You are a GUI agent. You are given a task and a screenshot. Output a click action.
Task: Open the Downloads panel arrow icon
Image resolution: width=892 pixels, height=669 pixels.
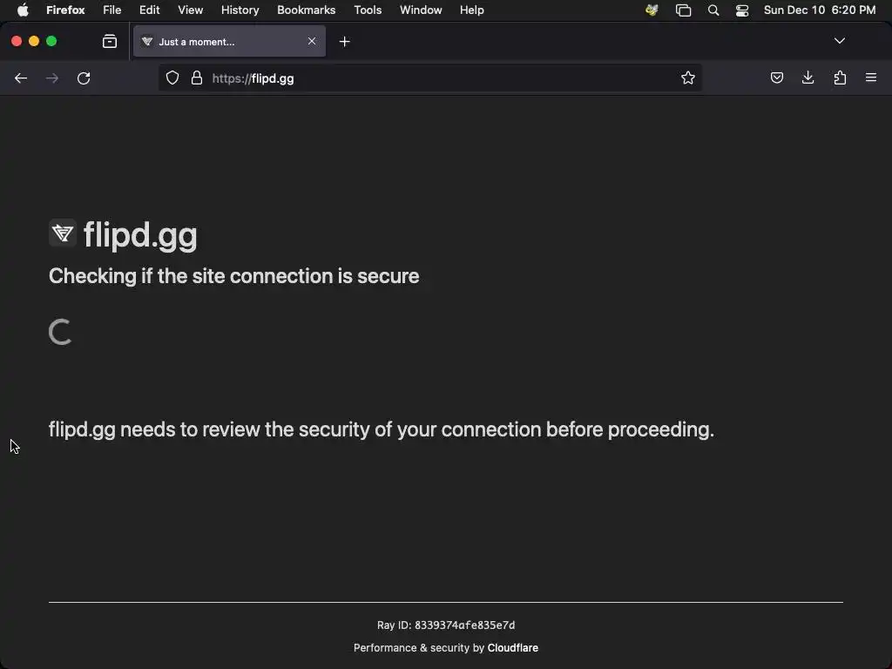[x=808, y=78]
